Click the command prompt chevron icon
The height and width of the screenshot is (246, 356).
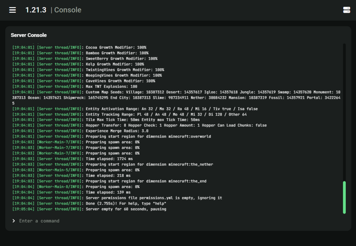(14, 221)
